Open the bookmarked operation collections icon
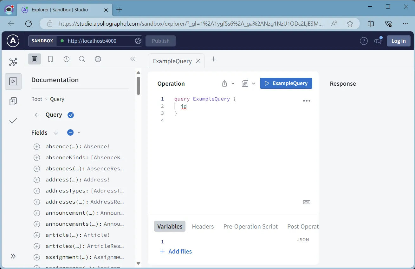 pos(50,59)
